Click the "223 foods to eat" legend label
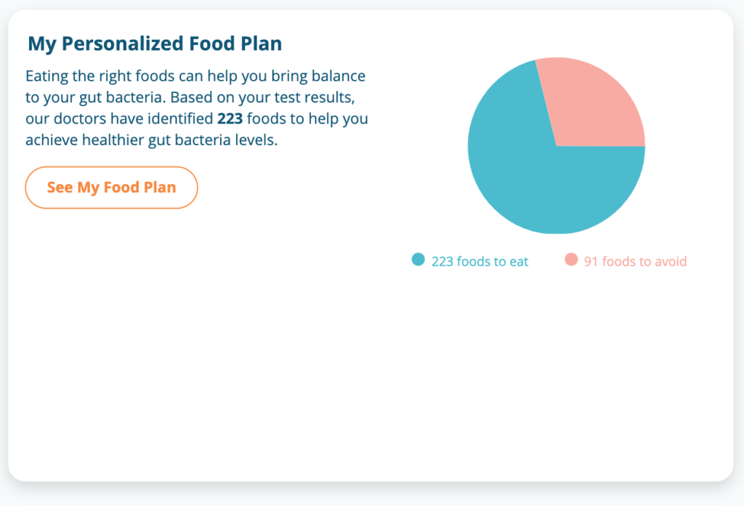 click(480, 261)
